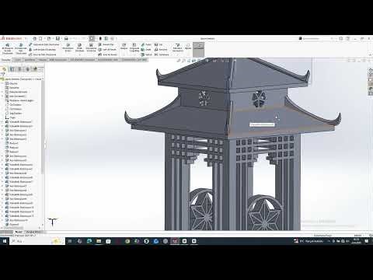Click the tree filter funnel icon
The width and height of the screenshot is (373, 280).
coord(2,74)
